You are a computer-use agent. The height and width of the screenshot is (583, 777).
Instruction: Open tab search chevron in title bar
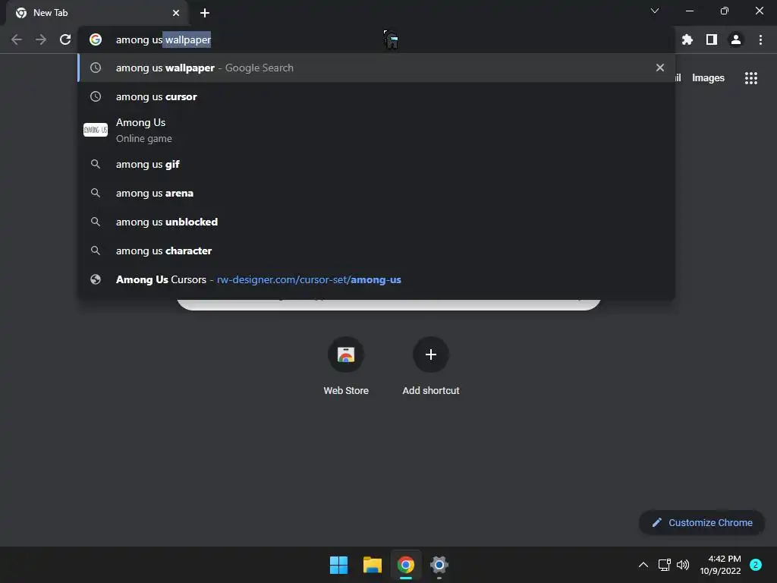(655, 11)
